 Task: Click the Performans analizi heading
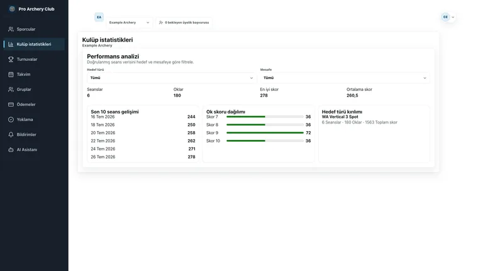113,56
